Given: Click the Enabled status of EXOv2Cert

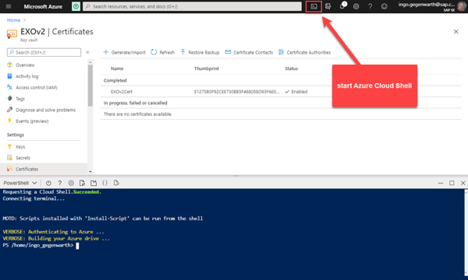Looking at the screenshot, I should 296,92.
